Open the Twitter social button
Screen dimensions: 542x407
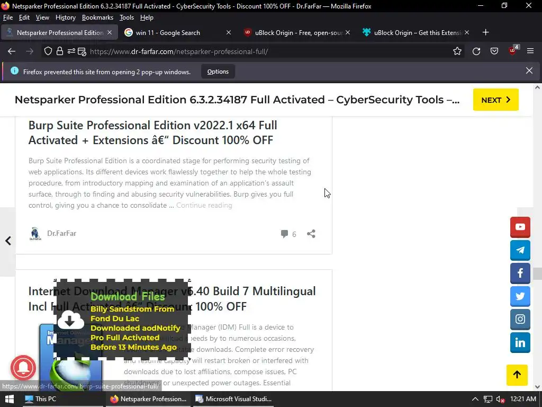point(520,296)
